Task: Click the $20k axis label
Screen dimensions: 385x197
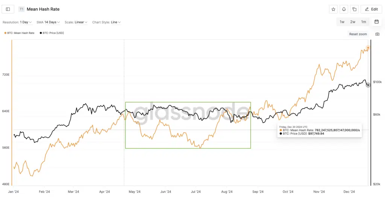Action: click(377, 184)
